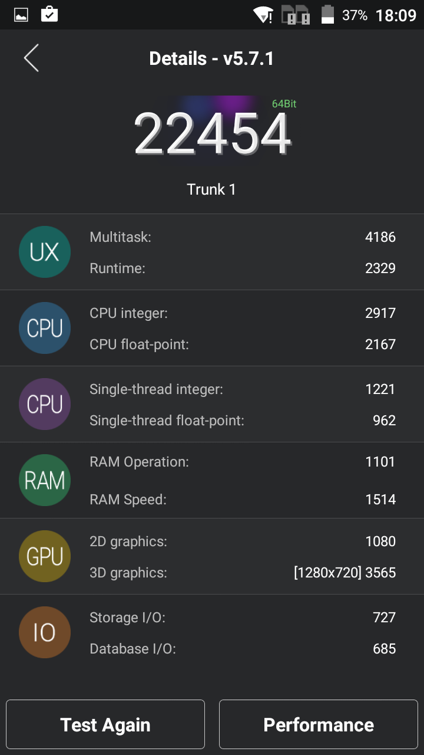
Task: Tap the Trunk 1 device name
Action: [211, 189]
